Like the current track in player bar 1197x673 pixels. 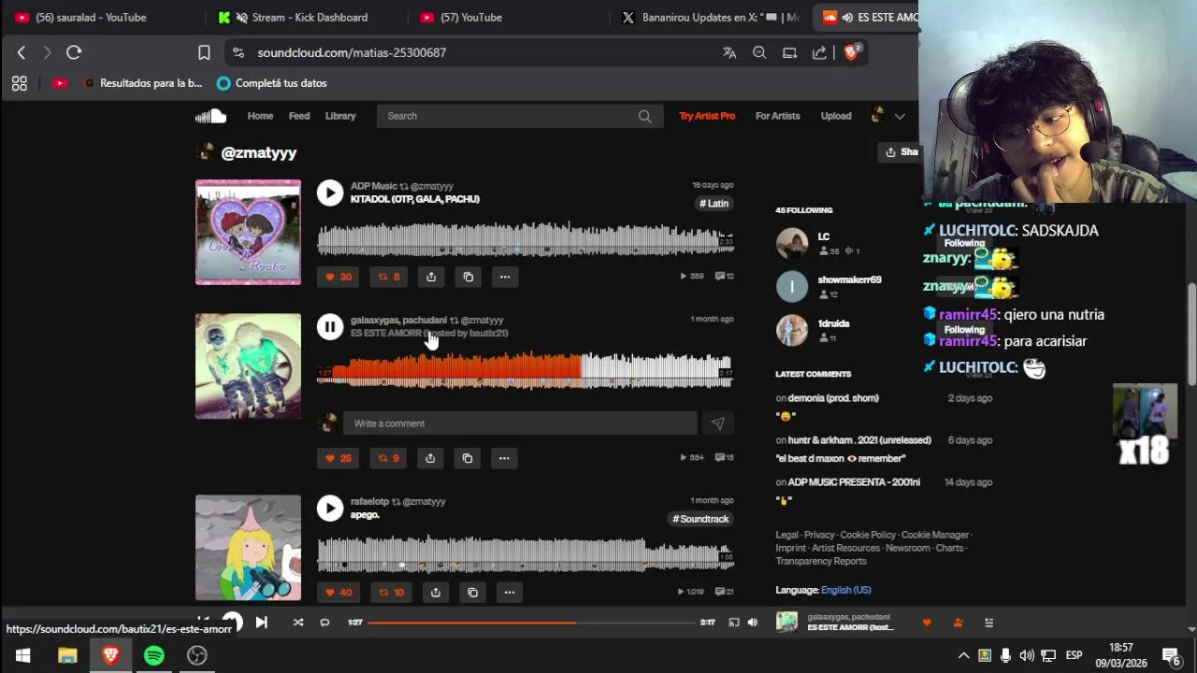tap(927, 623)
